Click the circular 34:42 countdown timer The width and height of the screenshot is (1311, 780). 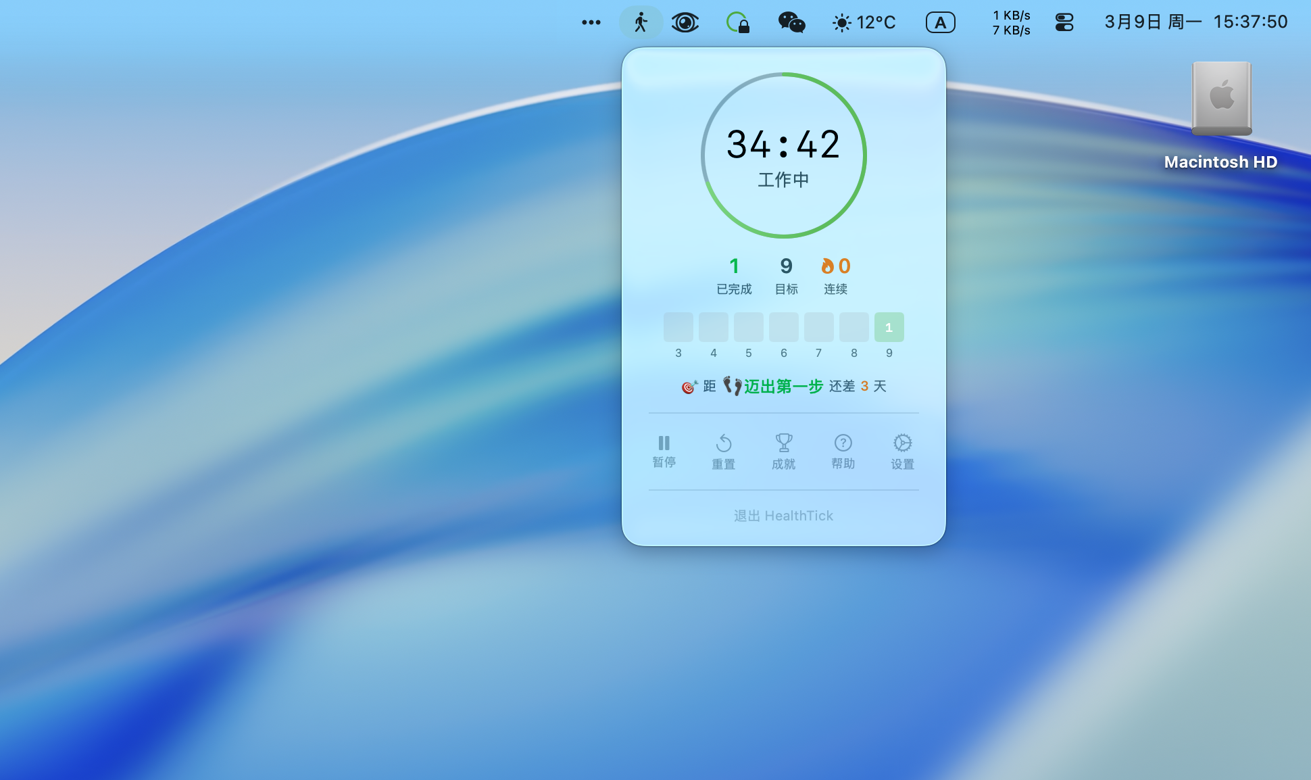(x=783, y=155)
